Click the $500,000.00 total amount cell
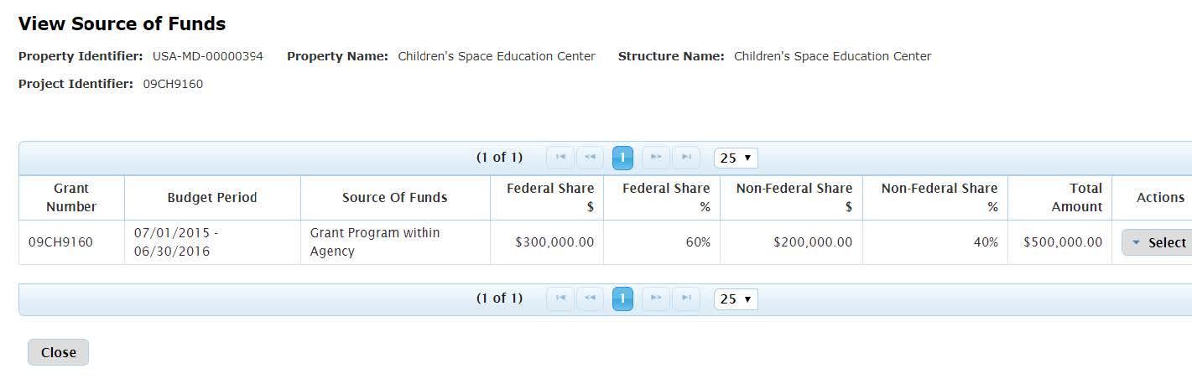The width and height of the screenshot is (1192, 379). coord(1063,242)
